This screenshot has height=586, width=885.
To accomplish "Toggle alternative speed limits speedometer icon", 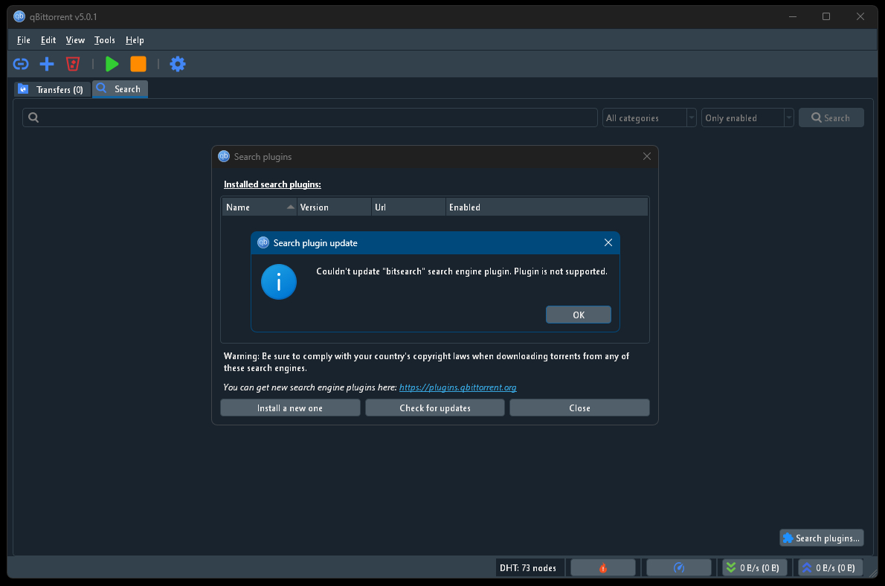I will click(x=678, y=567).
